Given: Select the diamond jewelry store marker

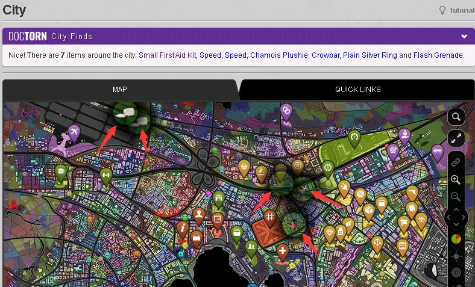Looking at the screenshot, I should 329,233.
